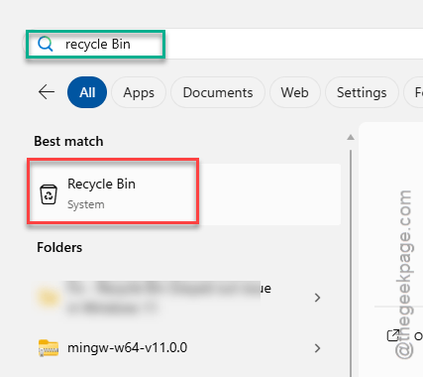Click the blurred yellow folder icon
Viewport: 423px width, 377px height.
[49, 297]
